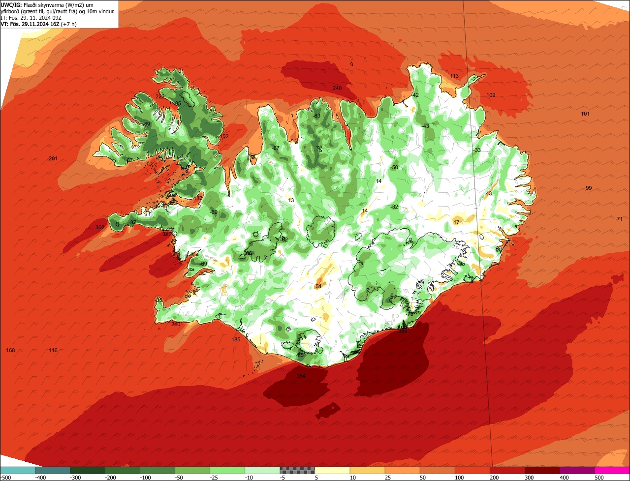This screenshot has width=630, height=481.
Task: Click the '-32' value on the map
Action: point(394,207)
